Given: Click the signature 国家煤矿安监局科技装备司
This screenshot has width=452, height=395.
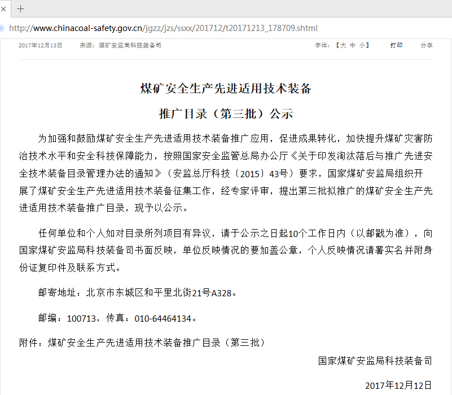Looking at the screenshot, I should tap(375, 361).
